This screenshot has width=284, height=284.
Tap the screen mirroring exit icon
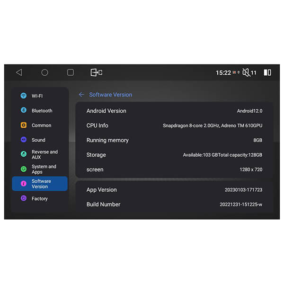click(96, 72)
